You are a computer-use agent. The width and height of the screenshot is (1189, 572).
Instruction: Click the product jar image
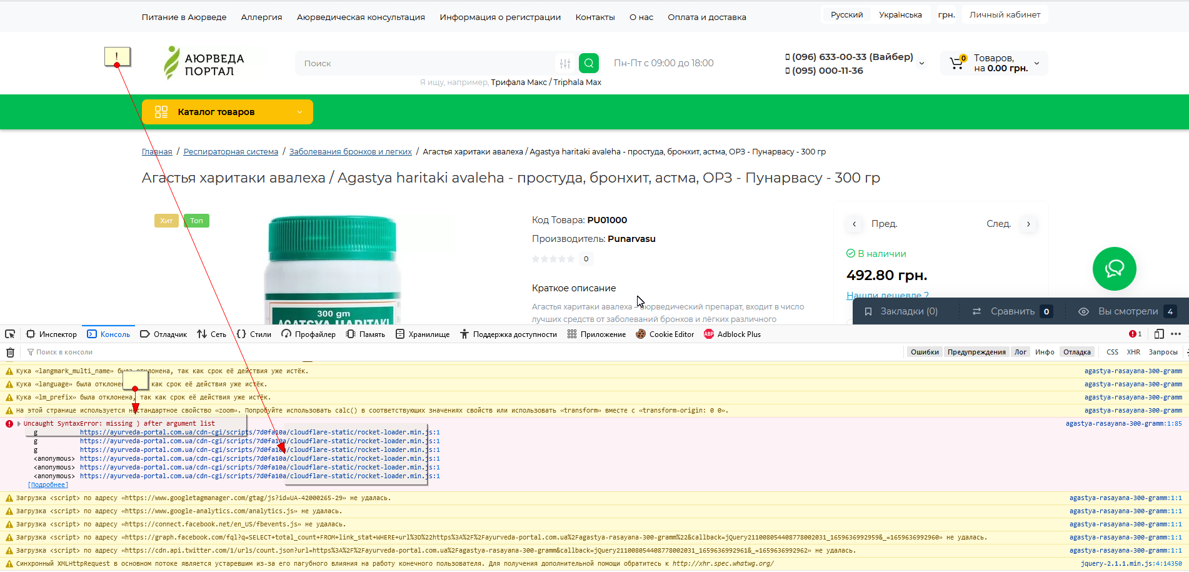pos(333,270)
